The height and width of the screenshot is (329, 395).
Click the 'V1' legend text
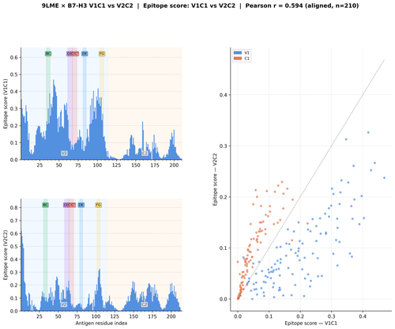[246, 53]
